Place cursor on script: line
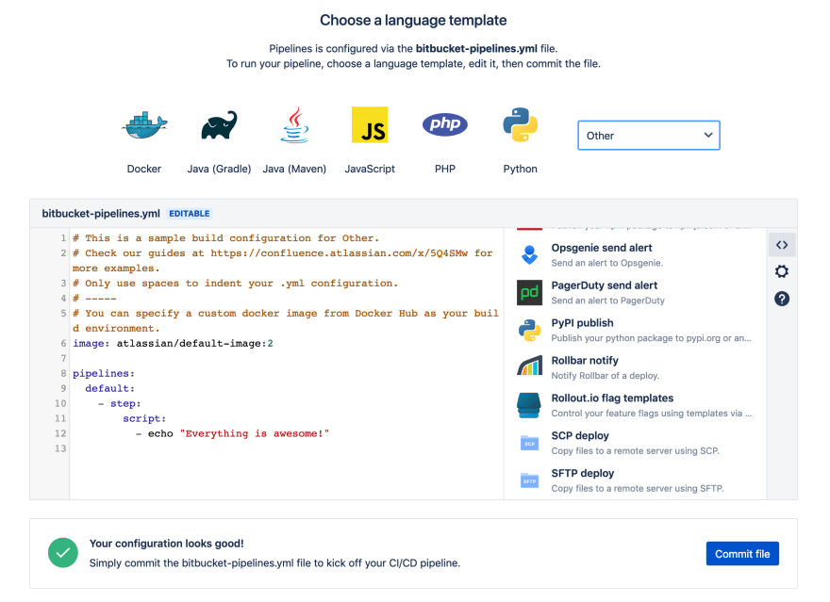This screenshot has height=602, width=830. pos(144,418)
